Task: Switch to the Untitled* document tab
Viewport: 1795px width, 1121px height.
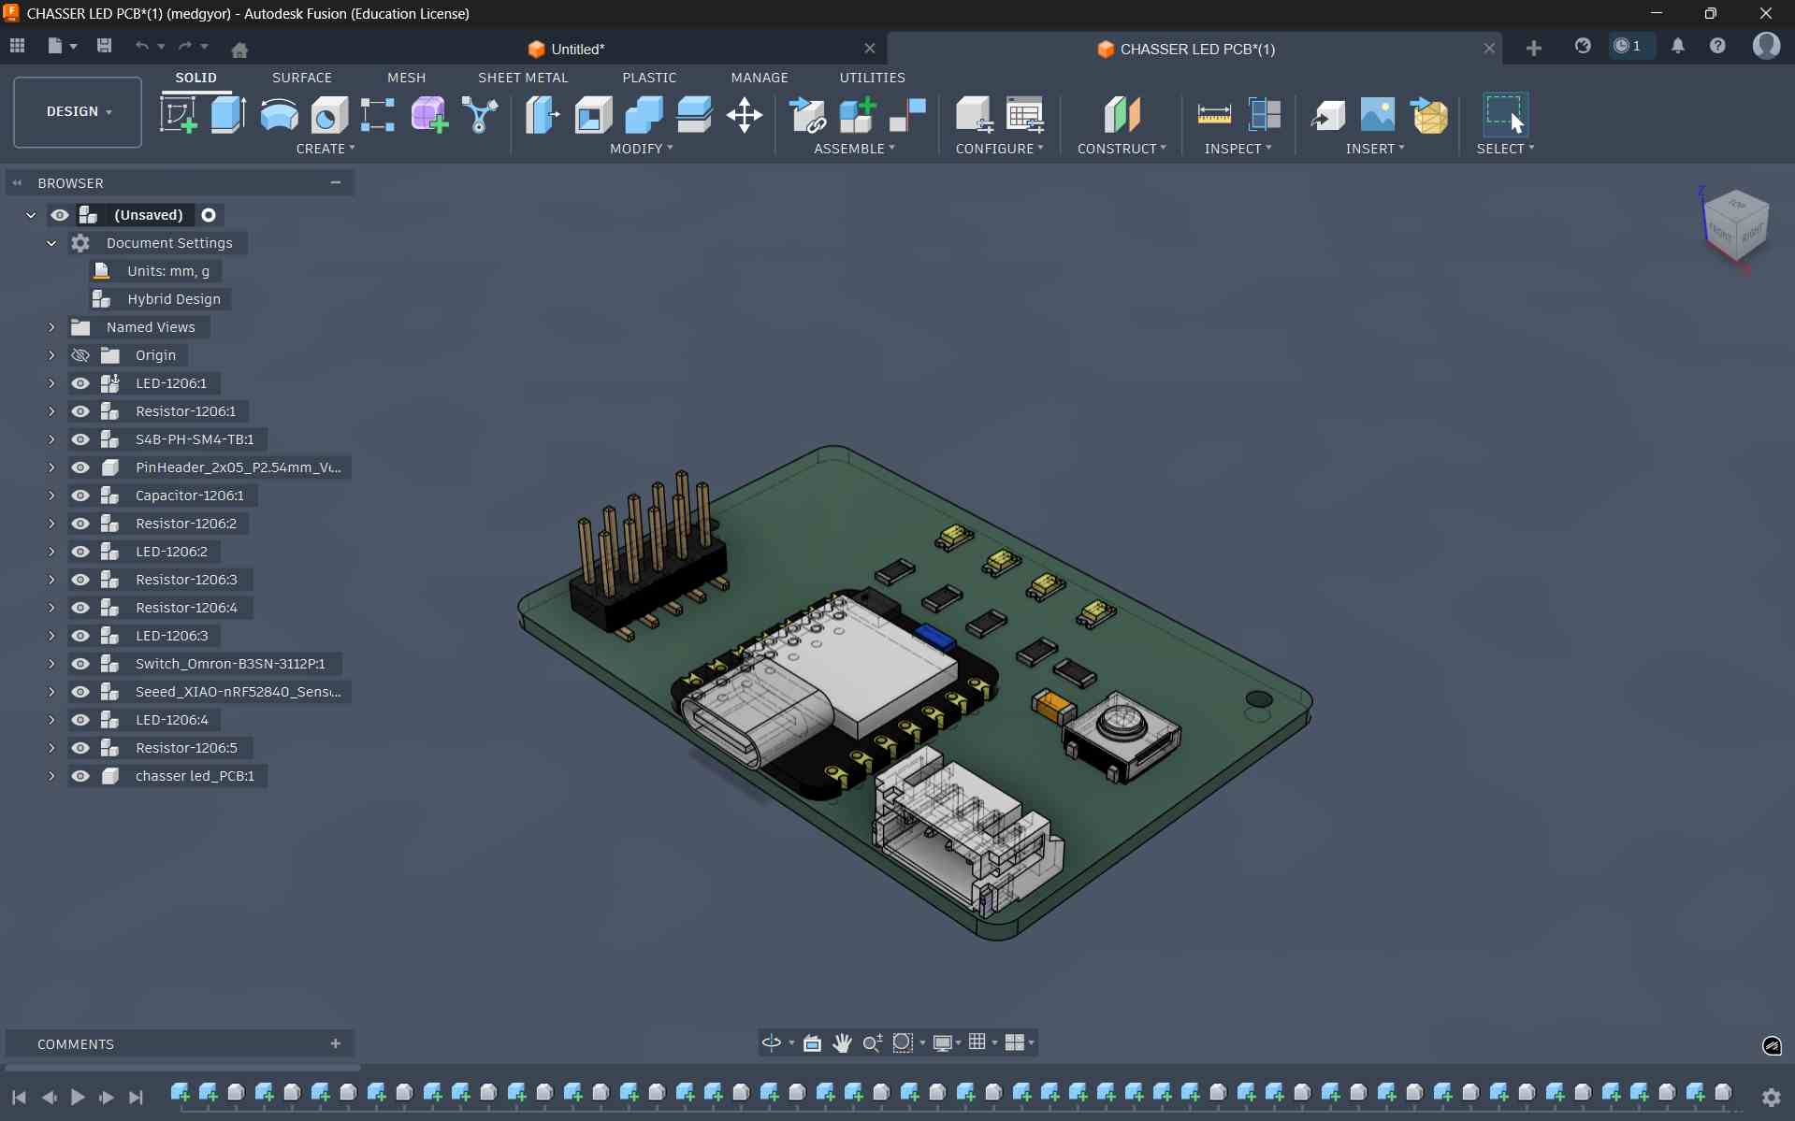Action: pyautogui.click(x=566, y=49)
